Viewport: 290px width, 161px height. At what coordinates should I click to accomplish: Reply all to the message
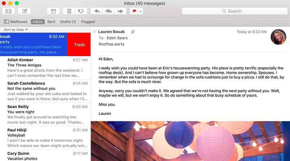(x=108, y=11)
